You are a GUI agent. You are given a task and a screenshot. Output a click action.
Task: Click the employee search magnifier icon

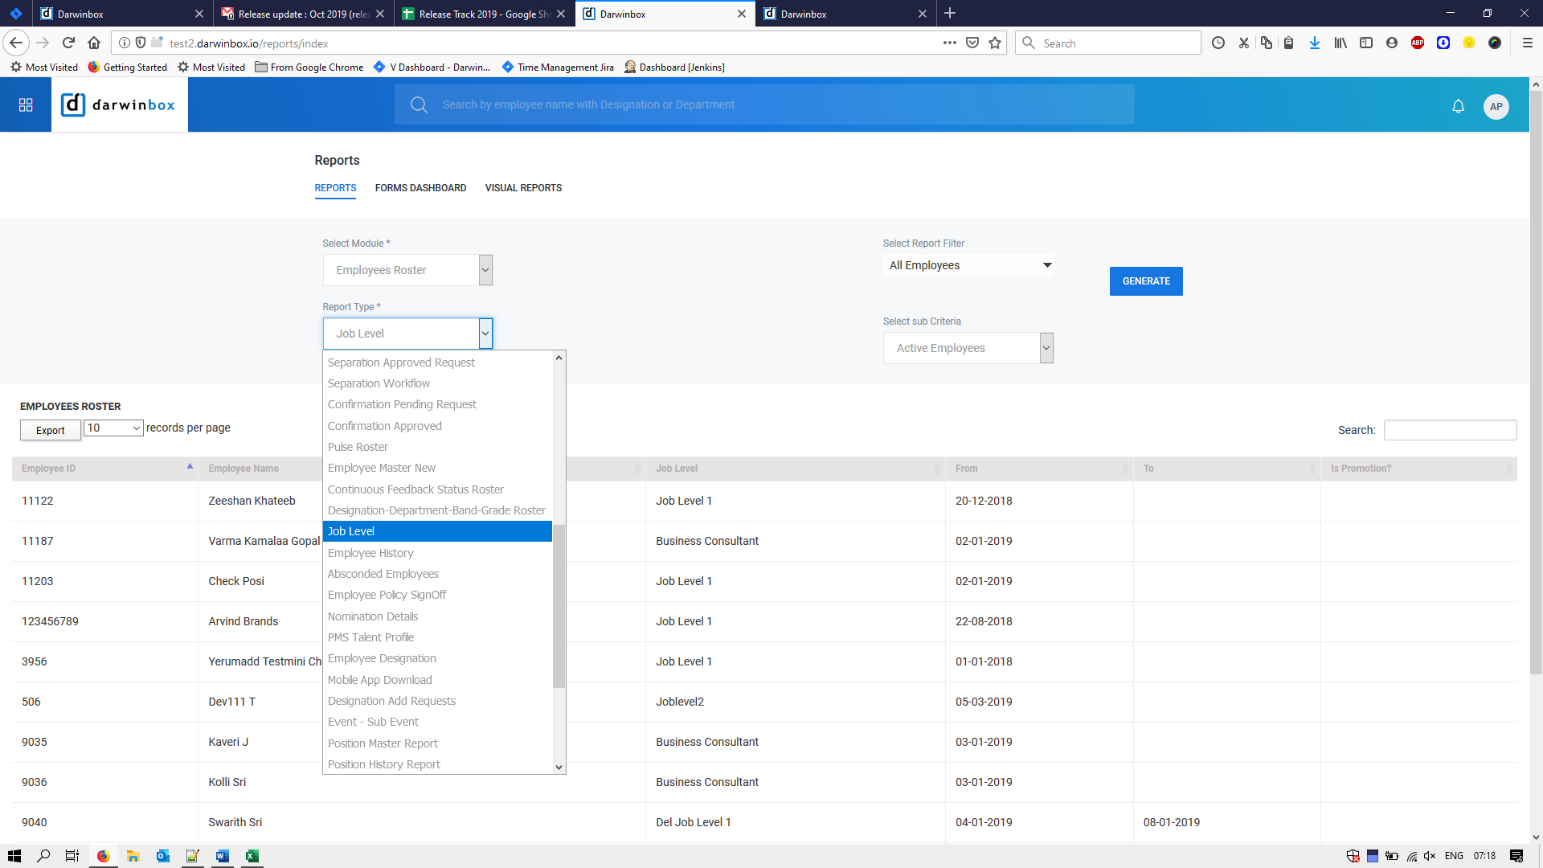click(419, 104)
